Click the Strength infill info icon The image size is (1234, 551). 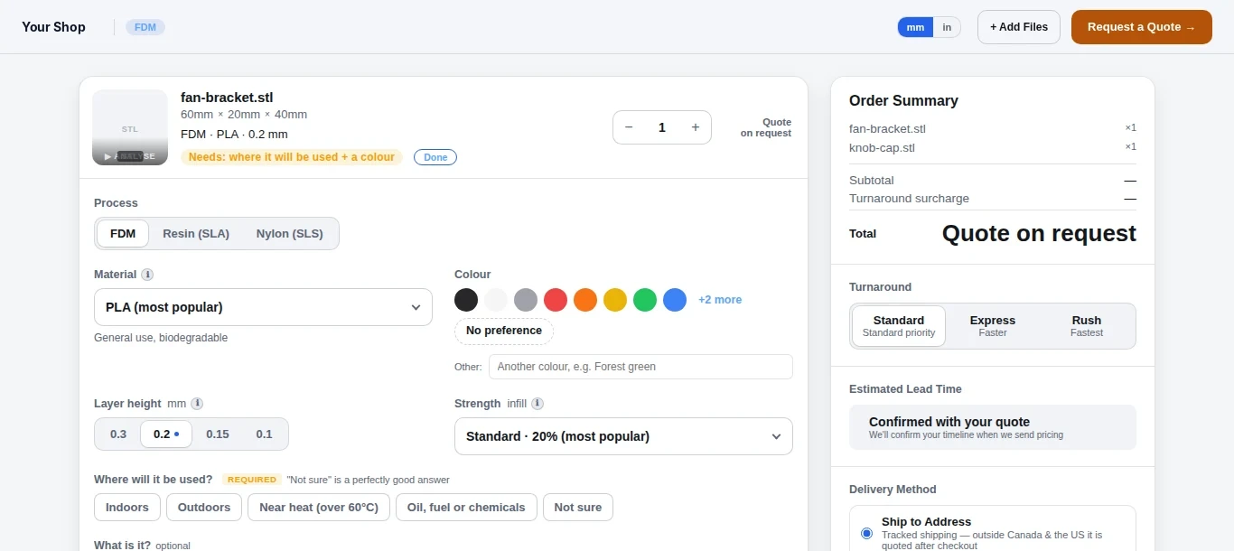tap(538, 404)
